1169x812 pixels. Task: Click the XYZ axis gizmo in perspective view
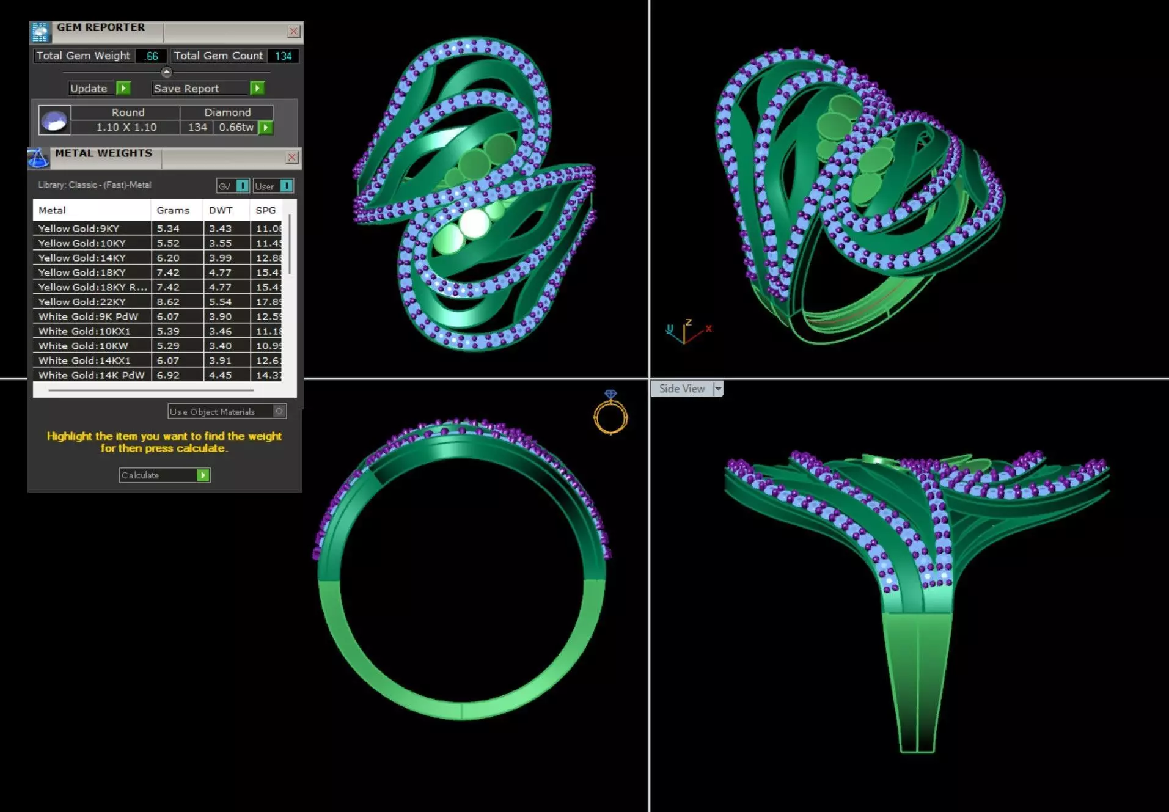[687, 331]
